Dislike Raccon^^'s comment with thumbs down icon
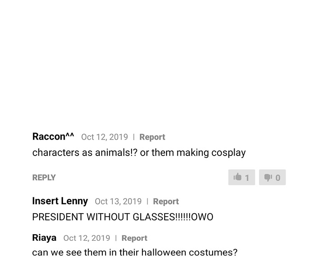 pos(268,177)
